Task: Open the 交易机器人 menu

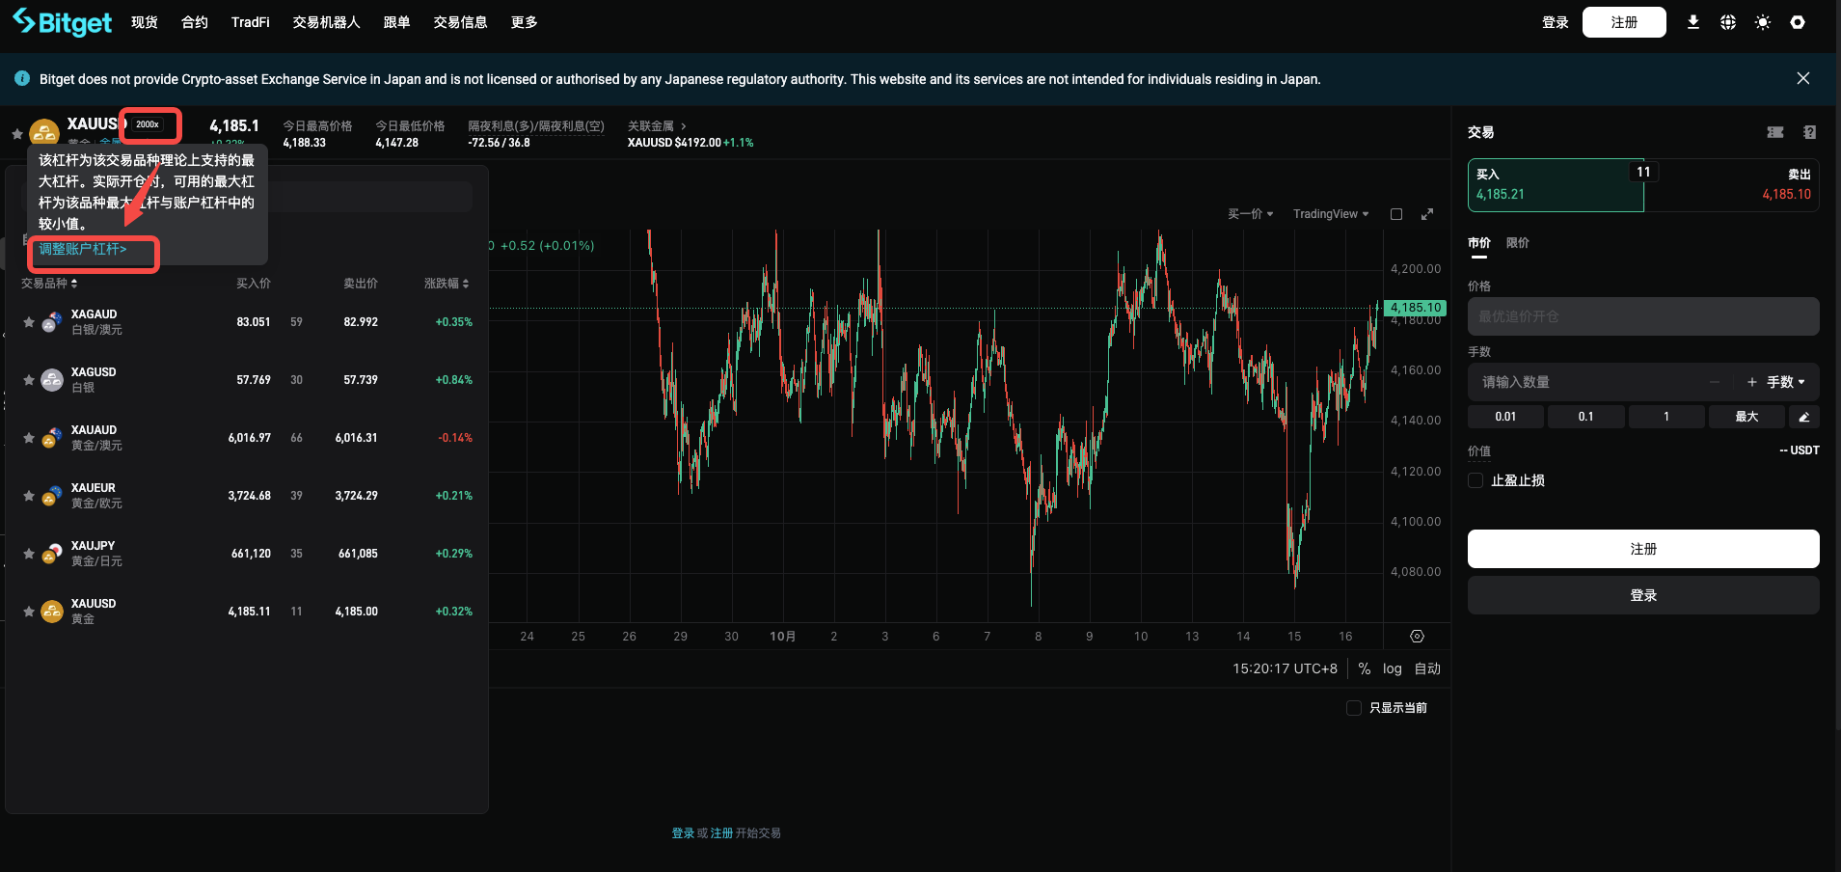Action: [326, 22]
